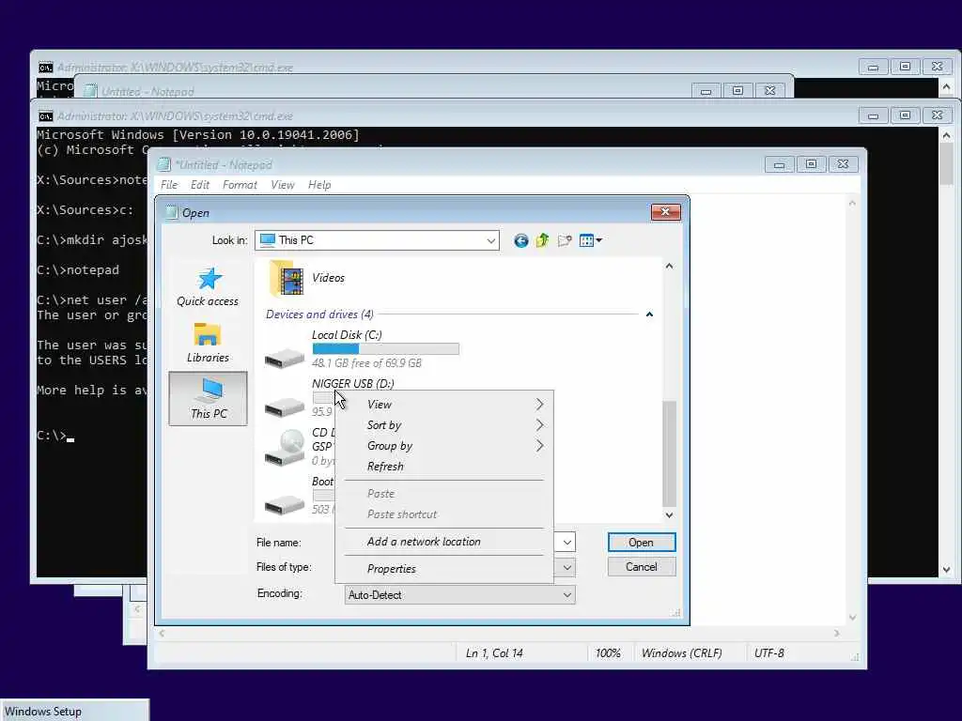Expand the Group by submenu arrow

click(x=539, y=446)
